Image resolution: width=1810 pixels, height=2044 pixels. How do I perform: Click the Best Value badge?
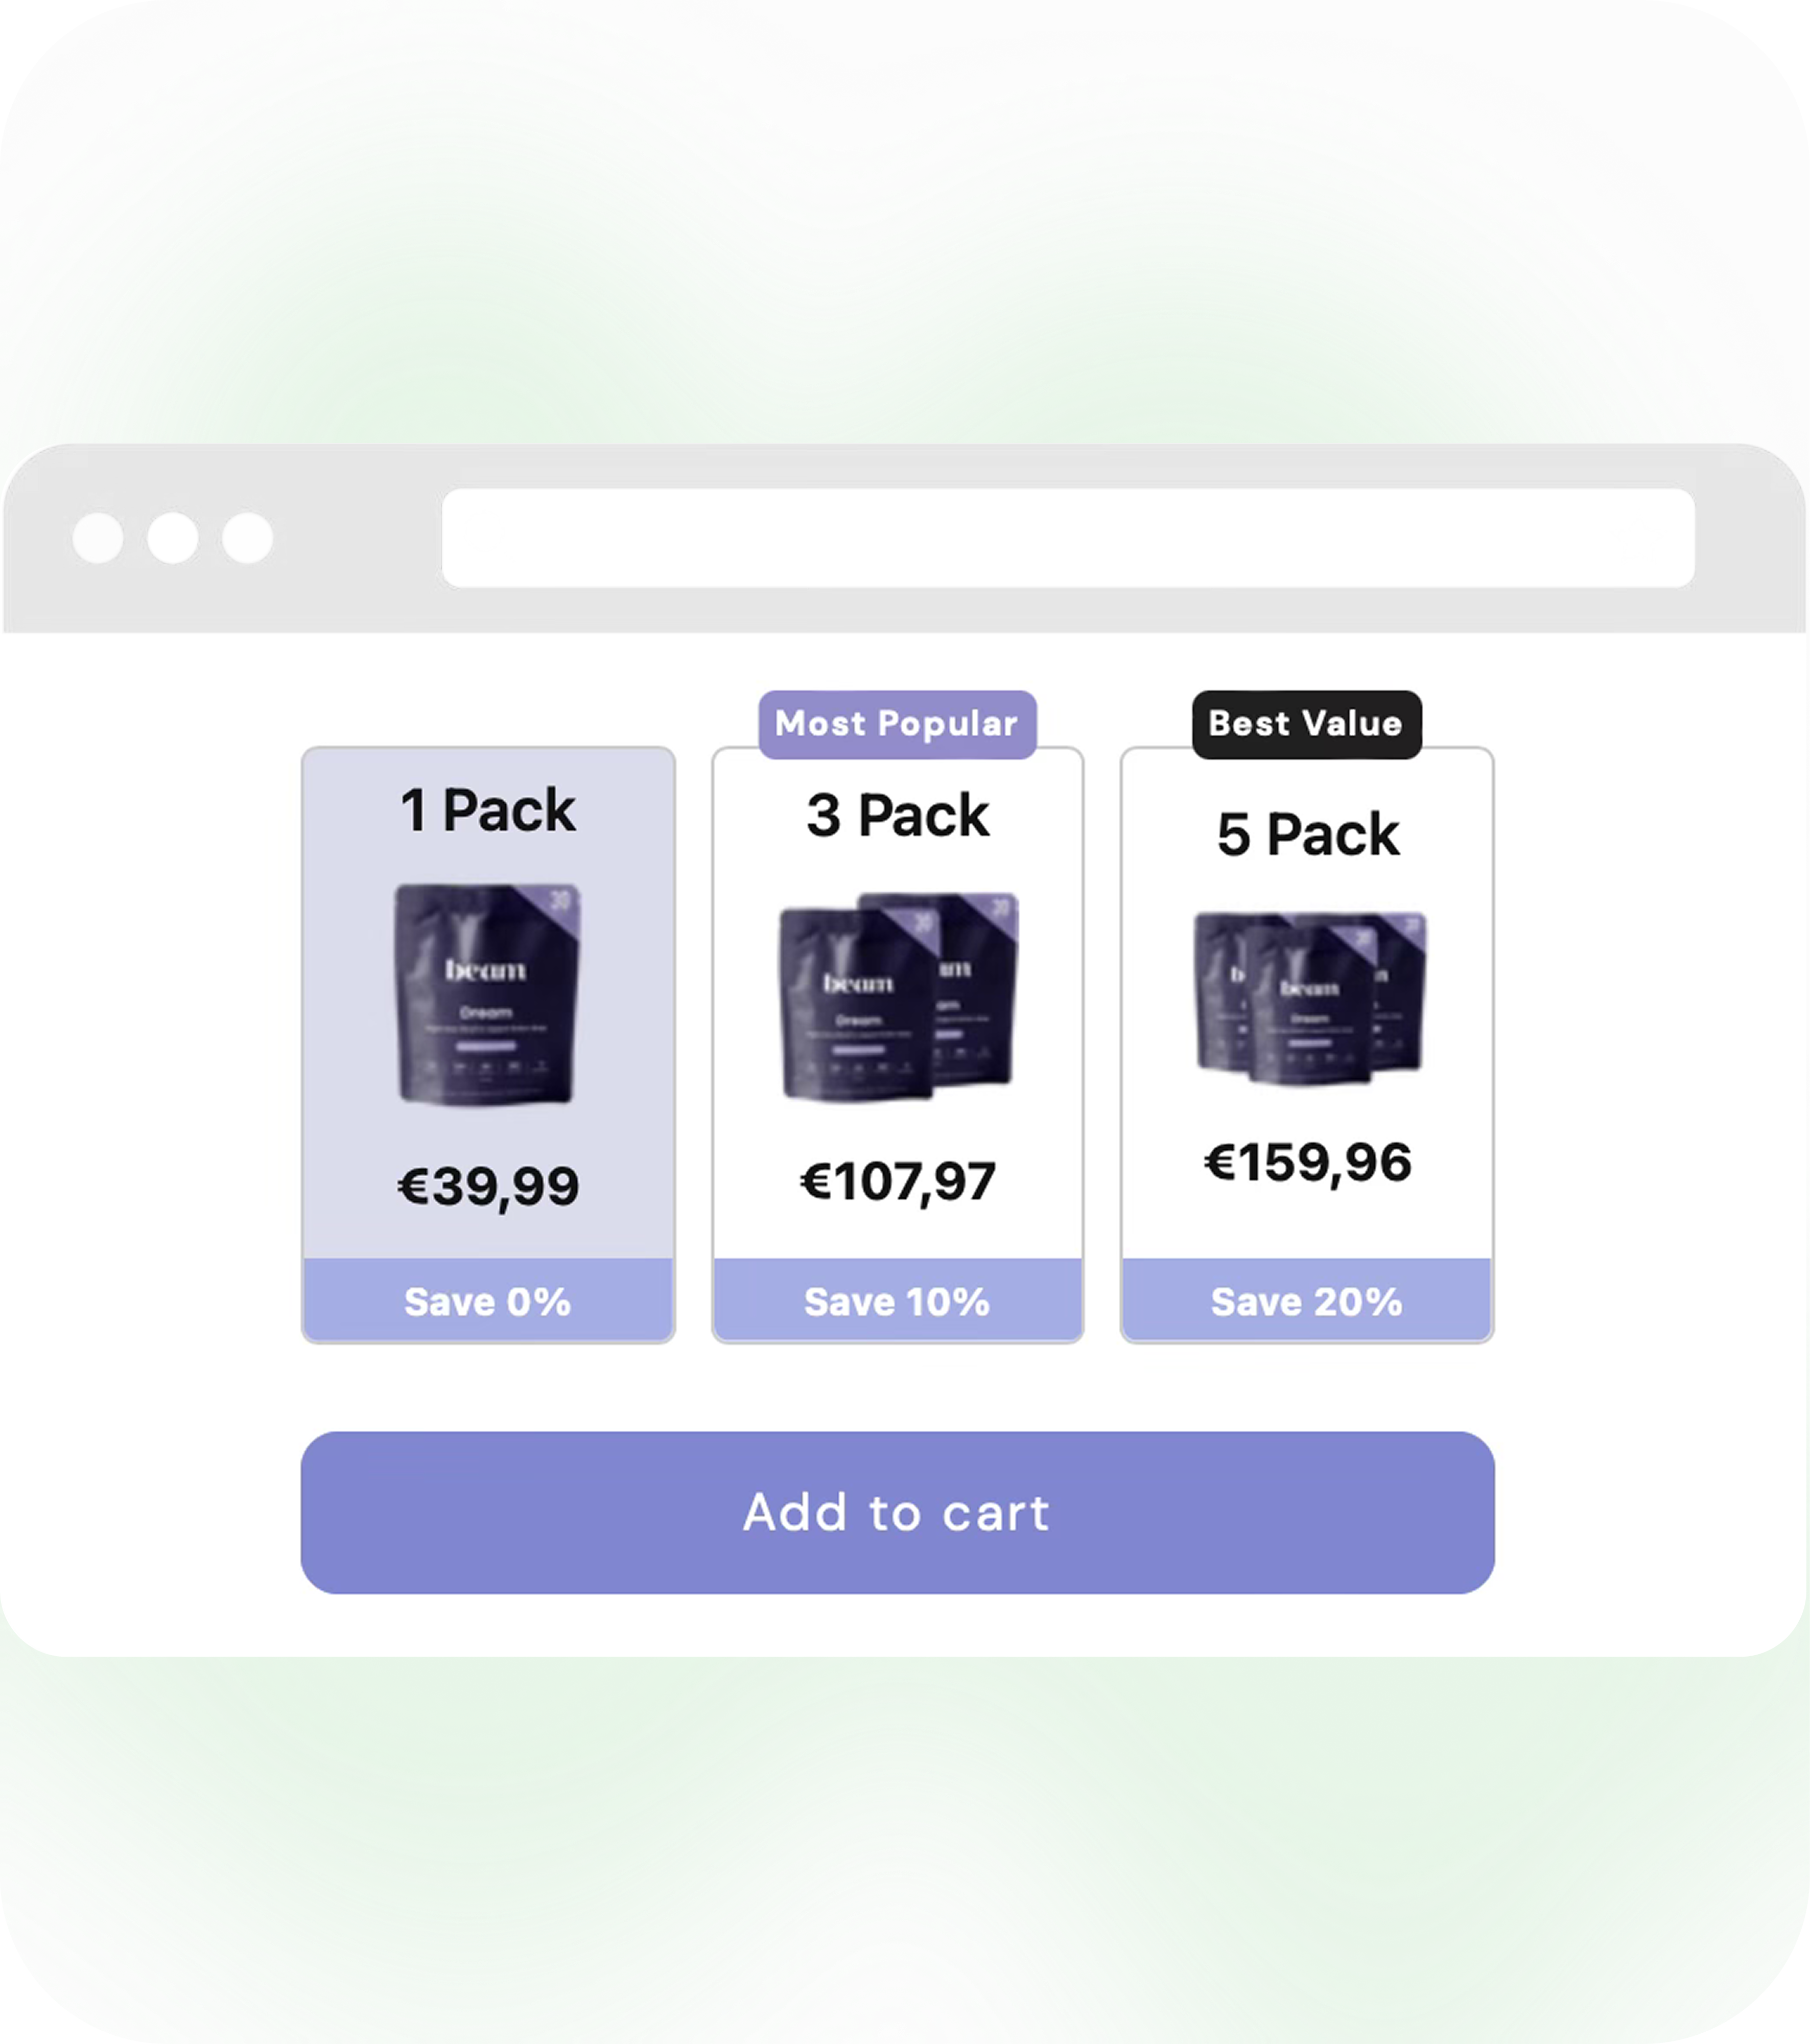[1306, 724]
